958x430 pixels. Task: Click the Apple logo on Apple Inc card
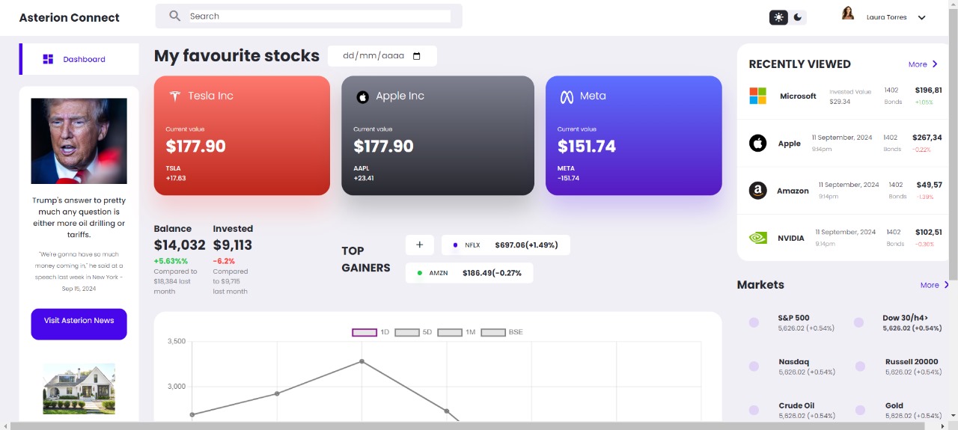click(x=362, y=96)
